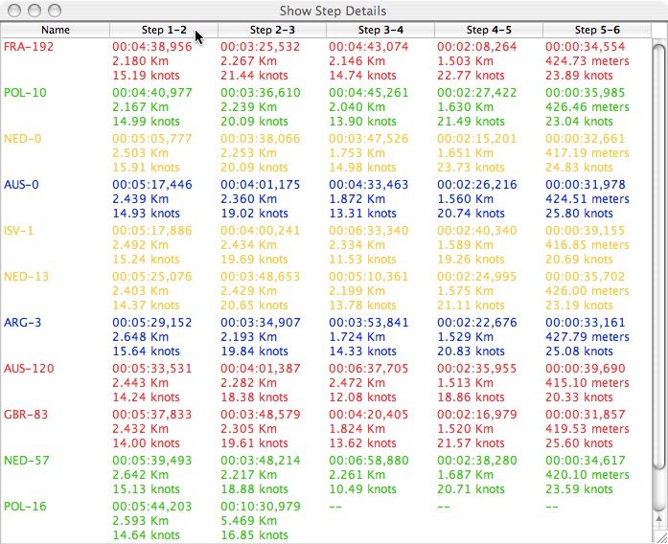Image resolution: width=668 pixels, height=544 pixels.
Task: Select the ISV-1 row name
Action: [18, 230]
